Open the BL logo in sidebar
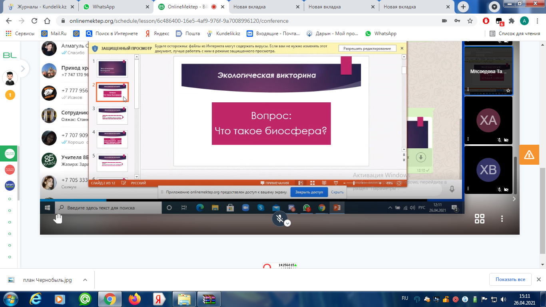The width and height of the screenshot is (546, 307). (10, 56)
